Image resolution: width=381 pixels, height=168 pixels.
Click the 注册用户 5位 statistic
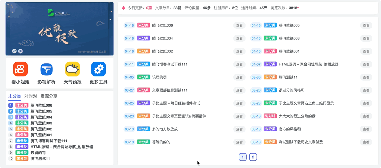[226, 8]
